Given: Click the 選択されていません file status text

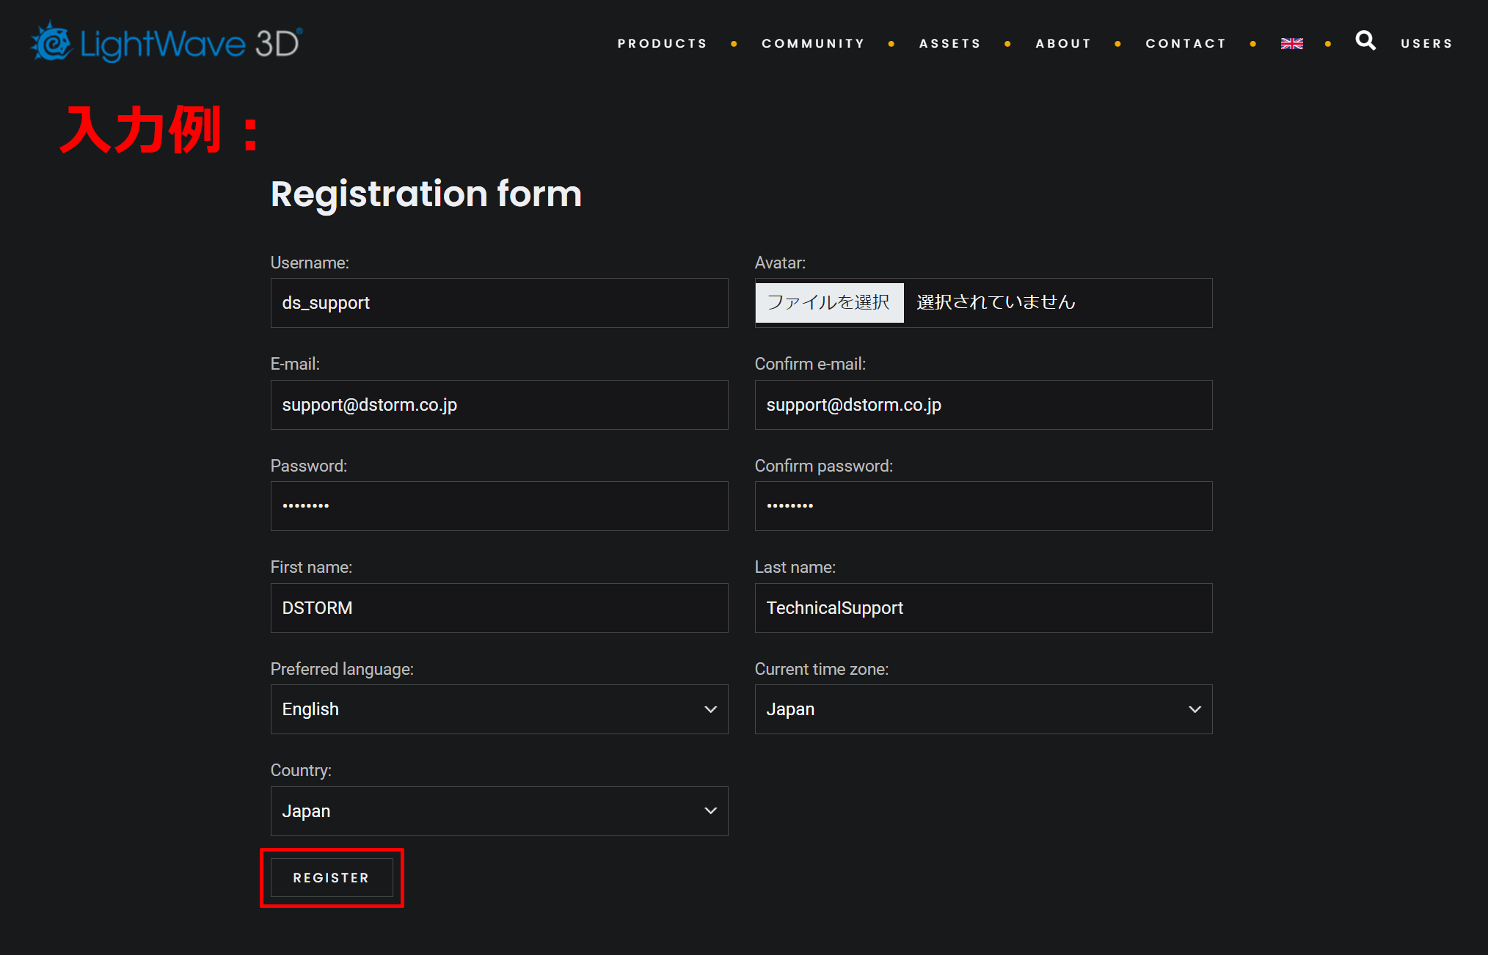Looking at the screenshot, I should pyautogui.click(x=996, y=302).
